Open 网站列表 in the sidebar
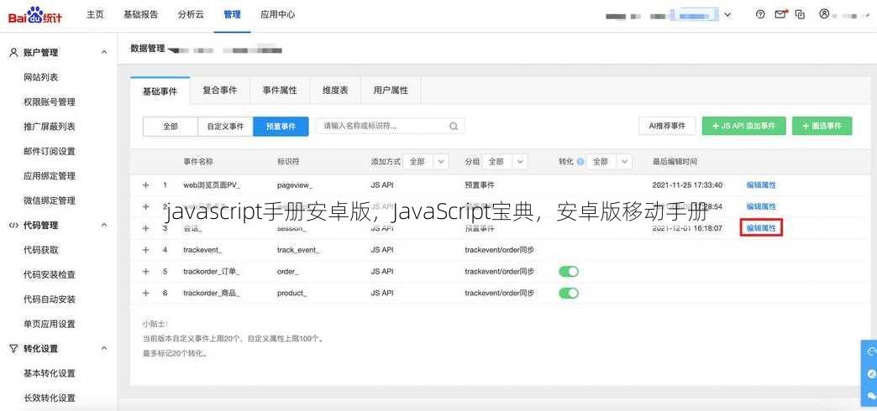 pos(41,77)
